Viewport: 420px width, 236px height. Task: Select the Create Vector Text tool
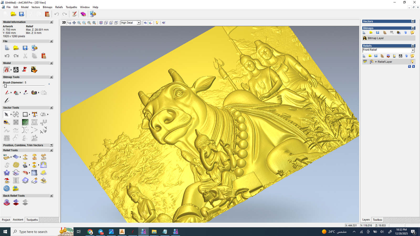(34, 114)
